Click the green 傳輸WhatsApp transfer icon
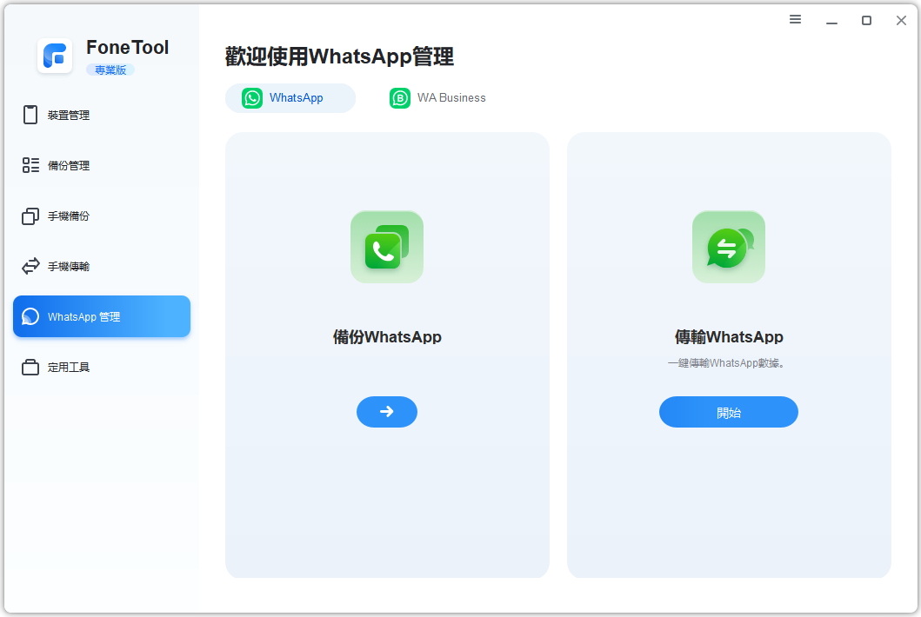The width and height of the screenshot is (921, 617). tap(728, 247)
